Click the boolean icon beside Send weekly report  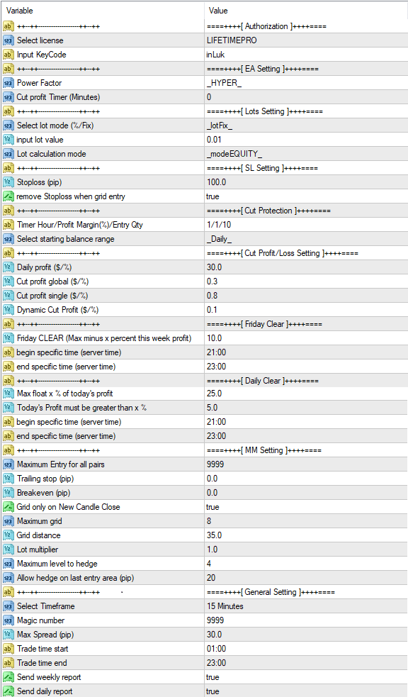point(8,677)
